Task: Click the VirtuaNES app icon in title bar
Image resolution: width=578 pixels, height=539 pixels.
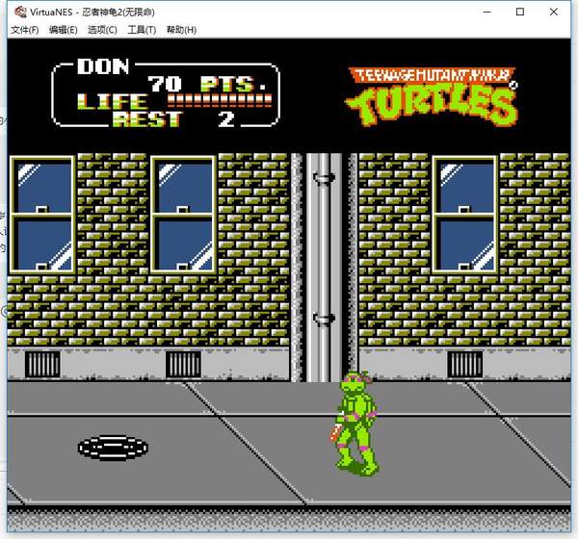Action: pos(20,12)
